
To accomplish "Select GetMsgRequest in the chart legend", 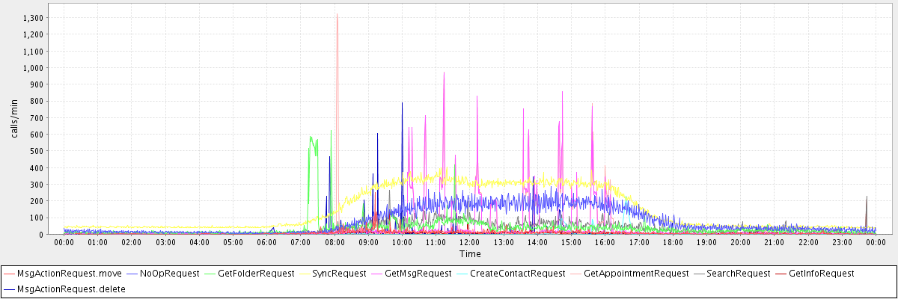I will [418, 274].
